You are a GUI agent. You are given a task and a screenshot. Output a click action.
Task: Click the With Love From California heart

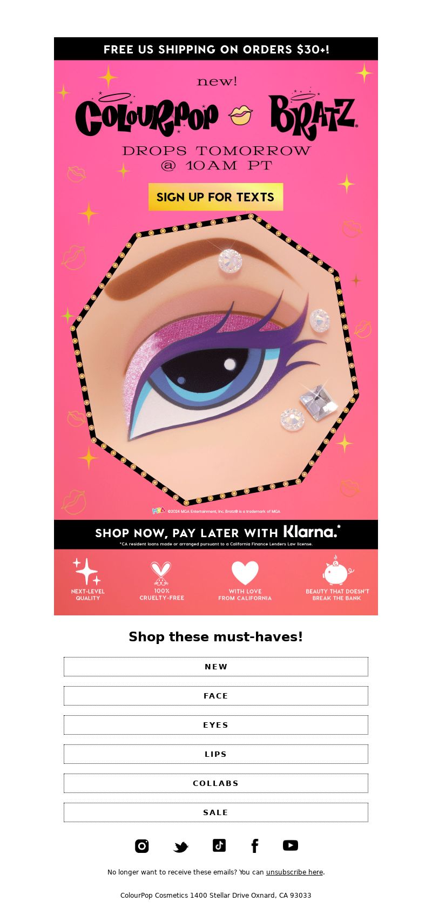coord(245,573)
